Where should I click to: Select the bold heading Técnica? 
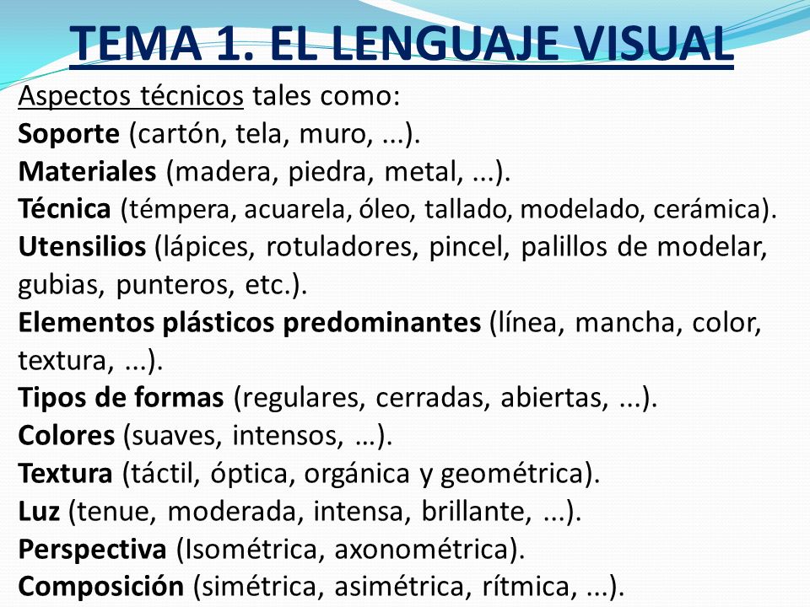[x=65, y=208]
